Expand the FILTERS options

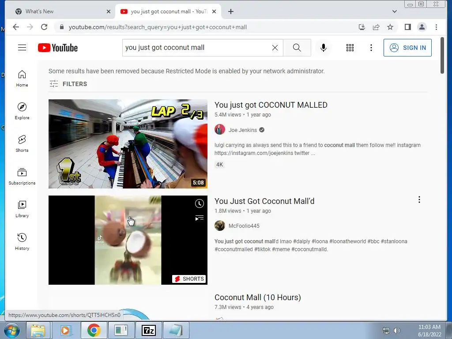pyautogui.click(x=68, y=84)
